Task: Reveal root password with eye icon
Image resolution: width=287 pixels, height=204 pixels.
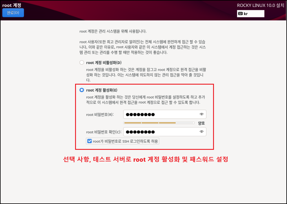Action: pyautogui.click(x=201, y=114)
